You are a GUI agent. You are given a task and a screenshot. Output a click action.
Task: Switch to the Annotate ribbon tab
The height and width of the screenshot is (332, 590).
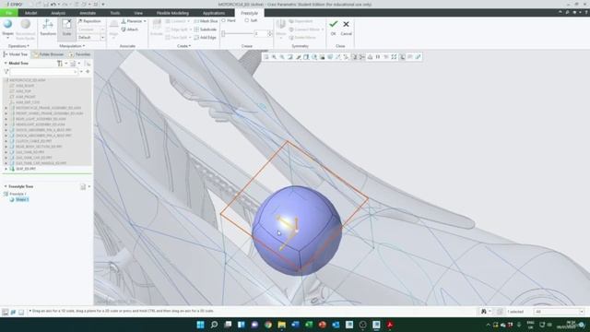[x=88, y=13]
